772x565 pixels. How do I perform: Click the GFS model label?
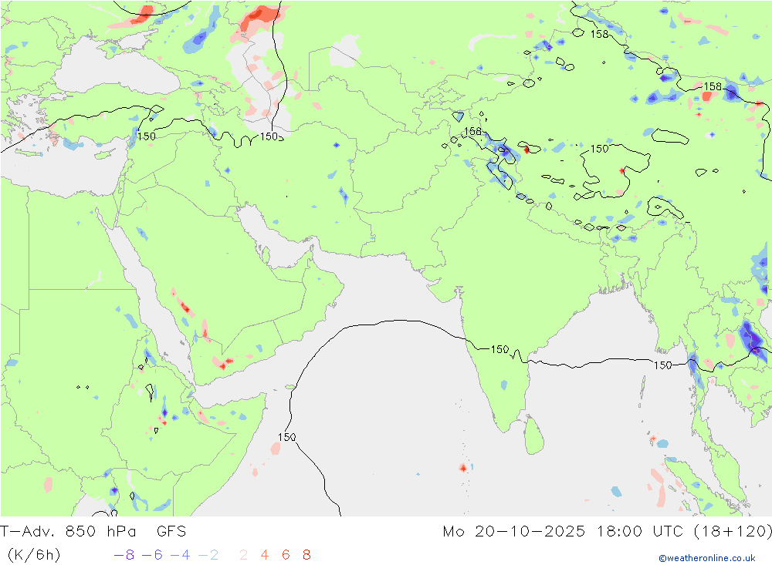(x=171, y=532)
